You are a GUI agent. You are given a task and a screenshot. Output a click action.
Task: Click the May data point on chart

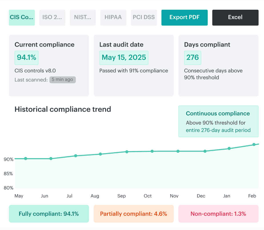point(26,159)
